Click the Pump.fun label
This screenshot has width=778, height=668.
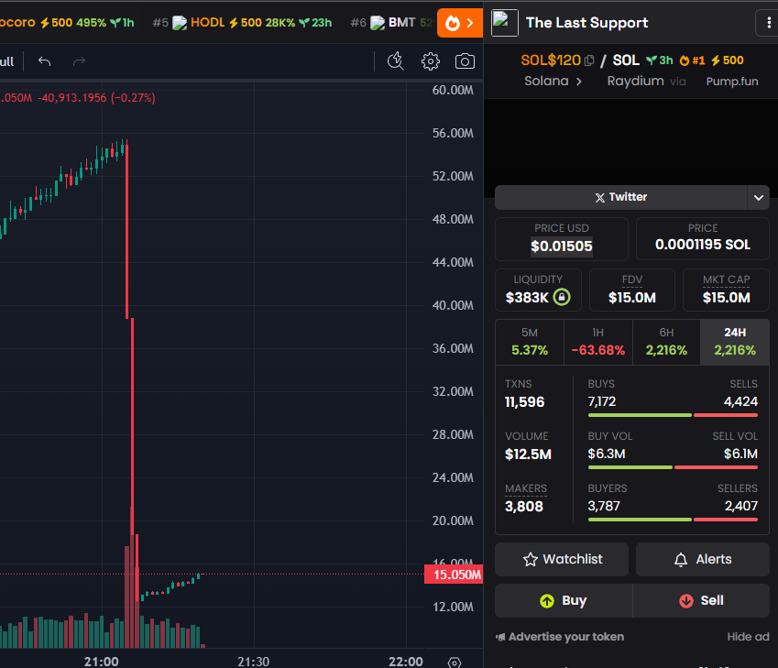[x=732, y=82]
